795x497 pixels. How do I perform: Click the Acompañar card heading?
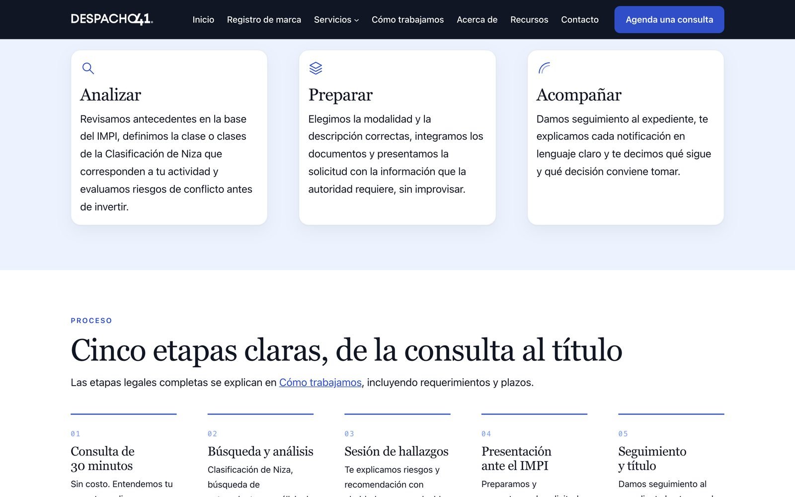pyautogui.click(x=579, y=94)
